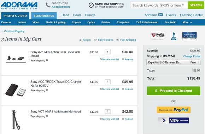This screenshot has height=134, width=205.
Task: Open the Expedited shipping method dropdown
Action: [x=174, y=62]
